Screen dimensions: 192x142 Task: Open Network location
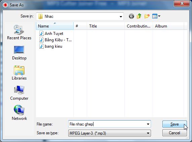point(19,112)
